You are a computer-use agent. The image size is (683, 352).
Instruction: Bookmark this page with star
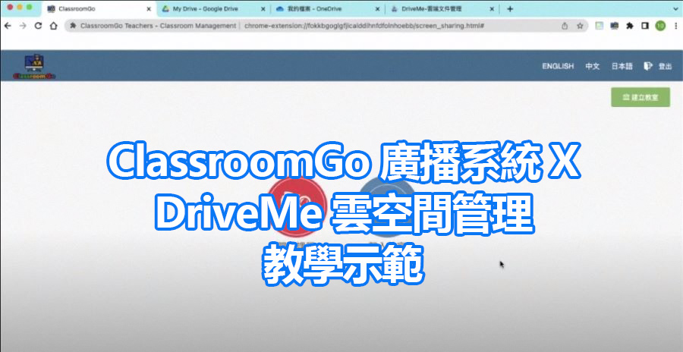click(x=580, y=26)
